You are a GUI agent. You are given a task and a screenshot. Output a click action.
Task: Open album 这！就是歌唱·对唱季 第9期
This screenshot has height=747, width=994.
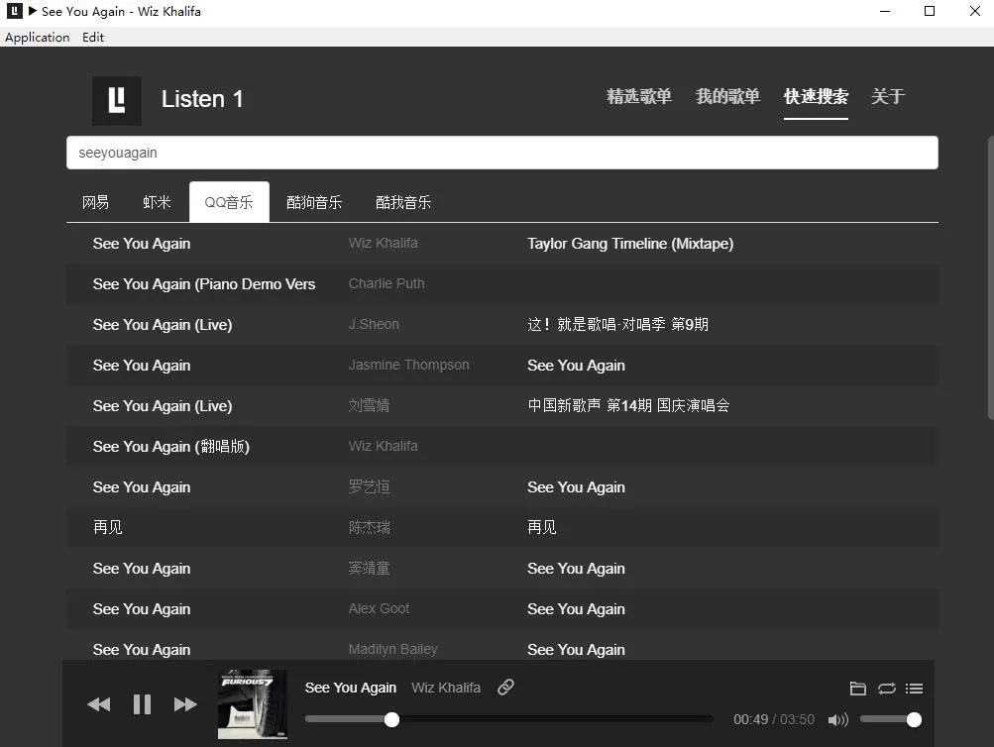coord(618,324)
